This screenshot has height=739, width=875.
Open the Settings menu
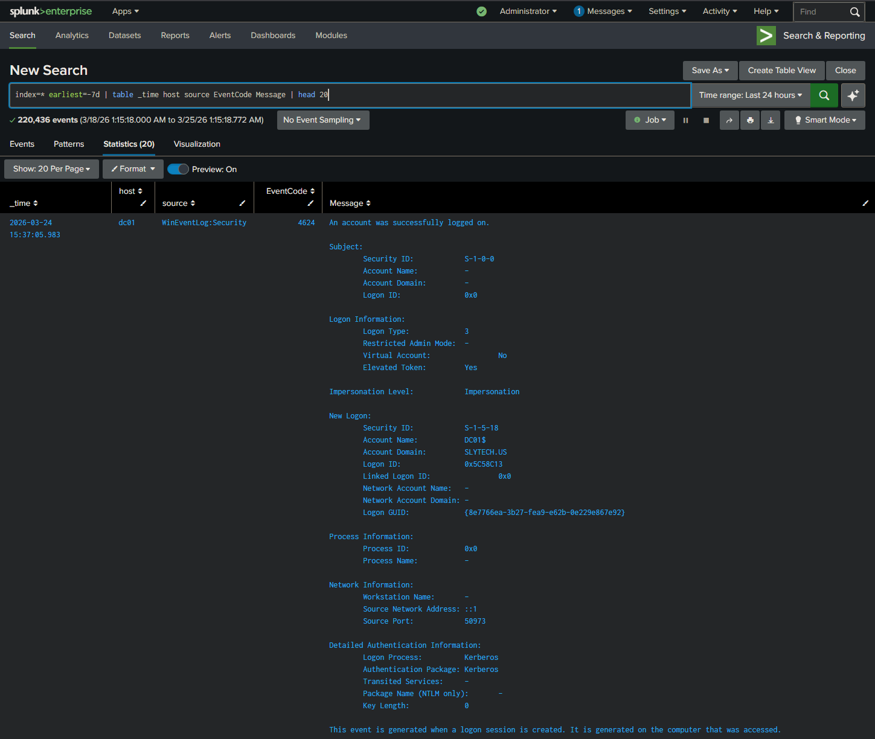click(667, 11)
